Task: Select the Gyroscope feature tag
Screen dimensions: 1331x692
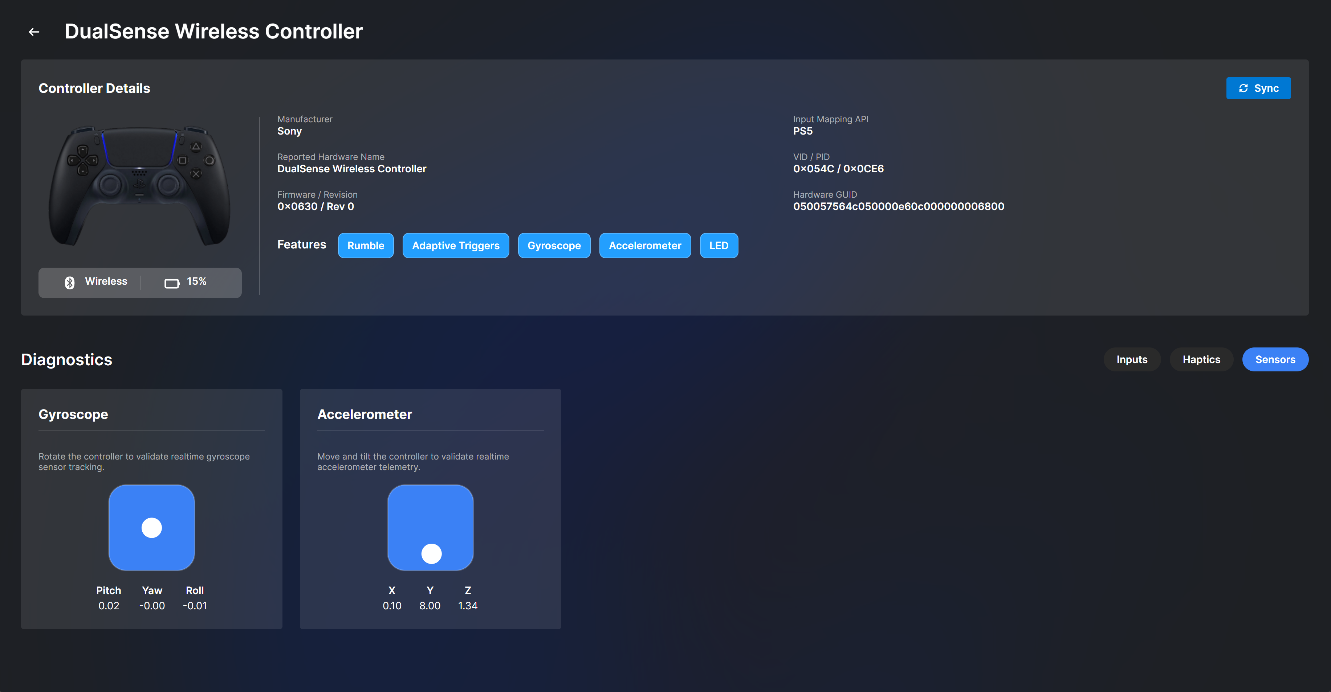Action: pos(554,246)
